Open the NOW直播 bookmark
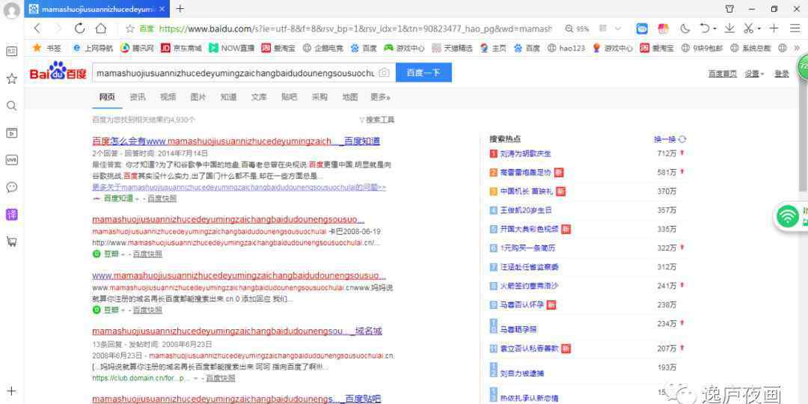Screen dimensions: 808x404 (x=231, y=48)
